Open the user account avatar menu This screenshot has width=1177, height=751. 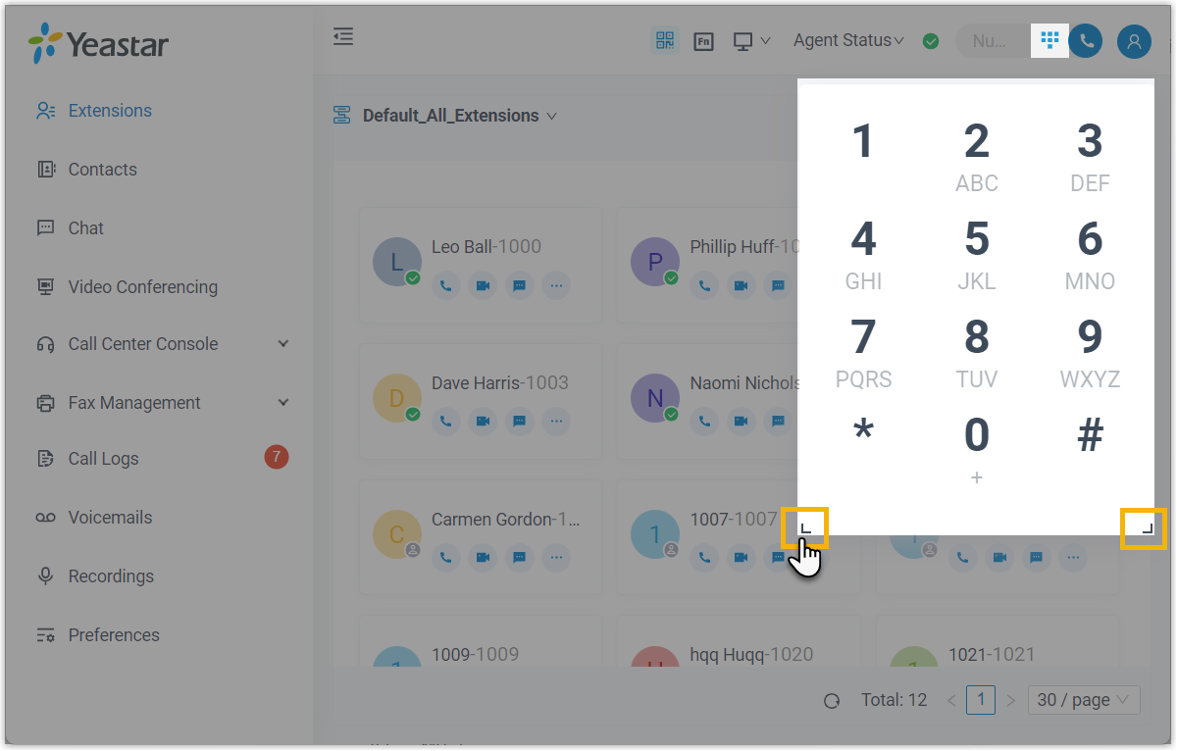coord(1134,41)
